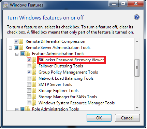Click the BitLocker Password Recovery Viewer folder icon
The width and height of the screenshot is (147, 129).
(x=34, y=60)
